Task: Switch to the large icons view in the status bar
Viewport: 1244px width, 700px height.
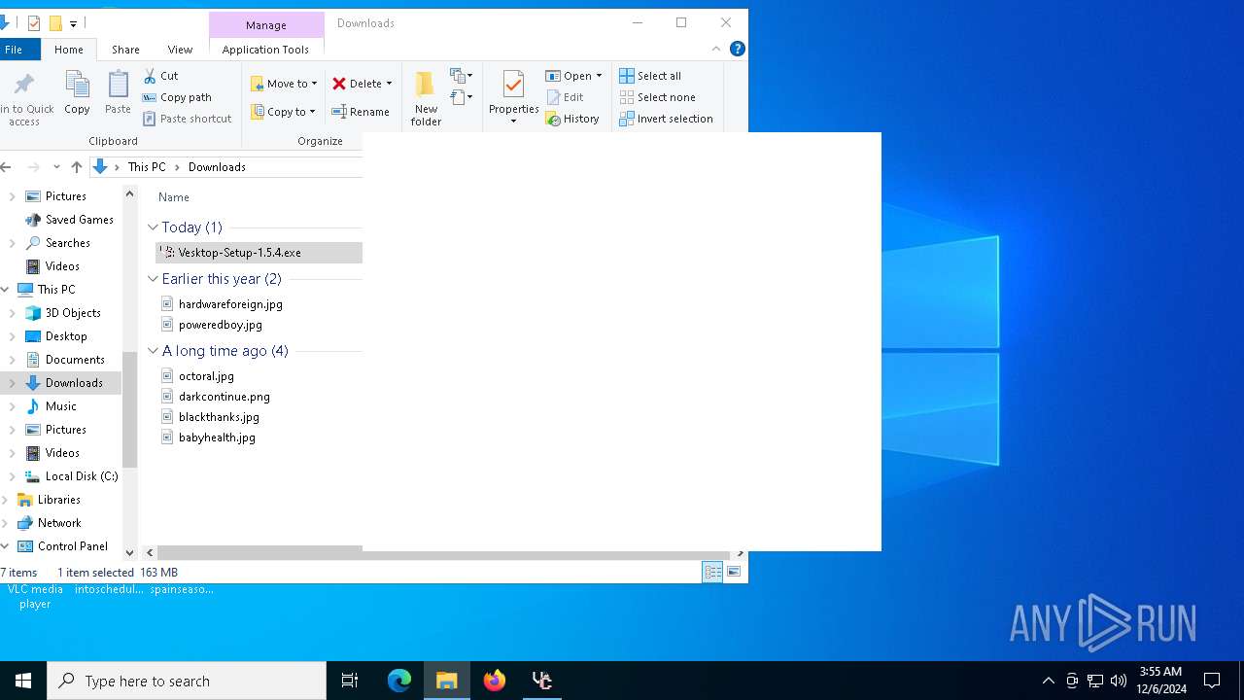Action: click(x=734, y=573)
